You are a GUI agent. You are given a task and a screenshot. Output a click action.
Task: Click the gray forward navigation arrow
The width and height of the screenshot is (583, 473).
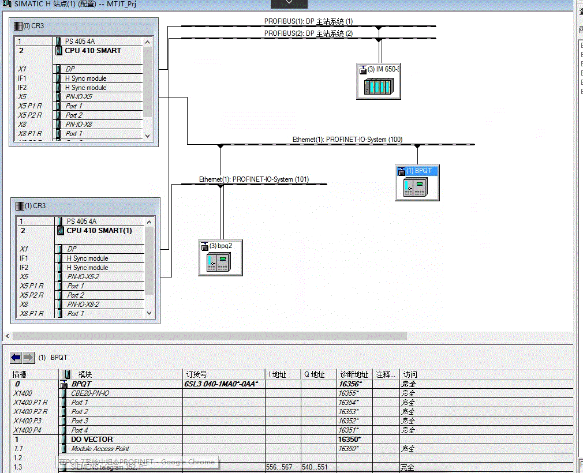[29, 358]
